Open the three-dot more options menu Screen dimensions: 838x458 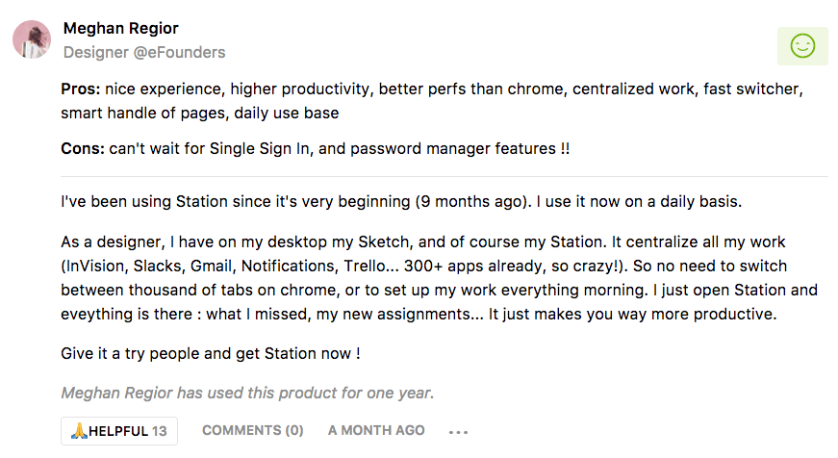pyautogui.click(x=458, y=432)
